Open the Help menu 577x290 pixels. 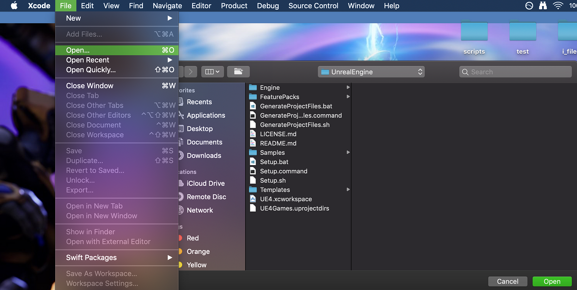click(x=391, y=6)
